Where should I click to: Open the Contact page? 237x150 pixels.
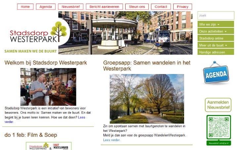pyautogui.click(x=161, y=7)
